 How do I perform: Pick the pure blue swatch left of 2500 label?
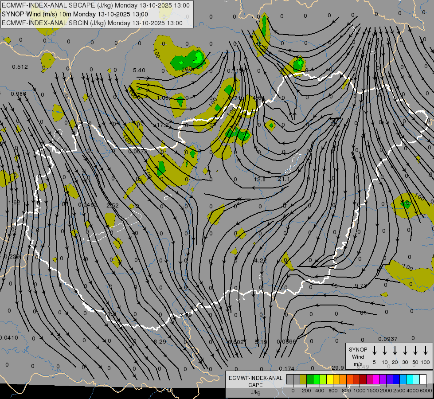click(x=396, y=379)
